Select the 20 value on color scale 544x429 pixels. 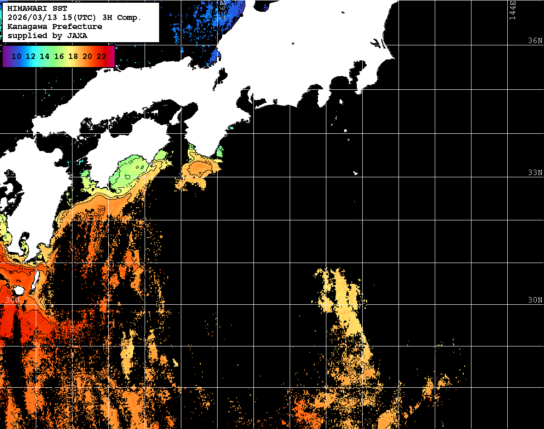pyautogui.click(x=87, y=57)
